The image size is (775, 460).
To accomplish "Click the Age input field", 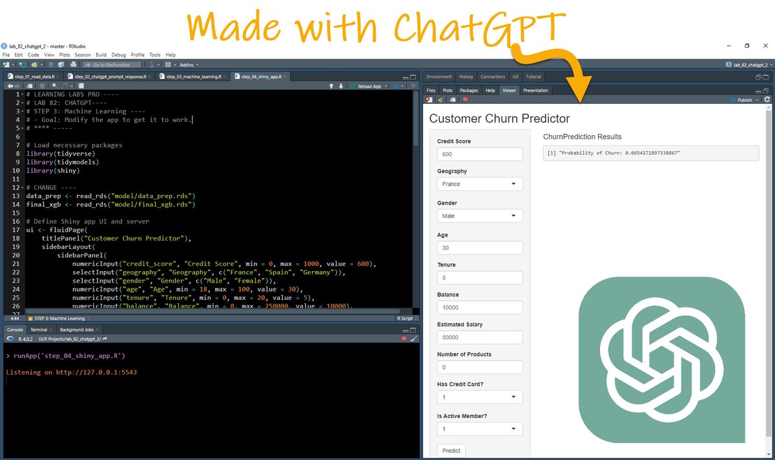I will click(x=479, y=248).
